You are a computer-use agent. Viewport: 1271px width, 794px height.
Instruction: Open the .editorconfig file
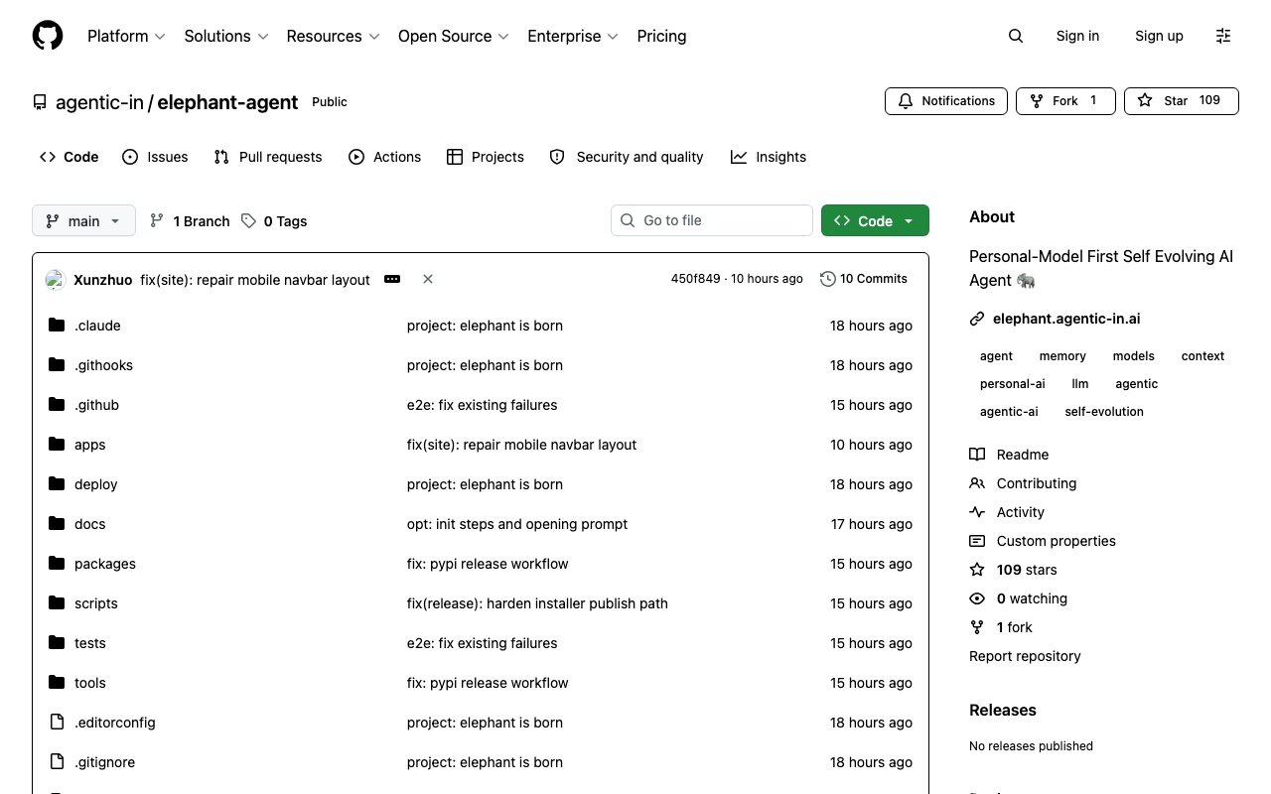tap(115, 723)
